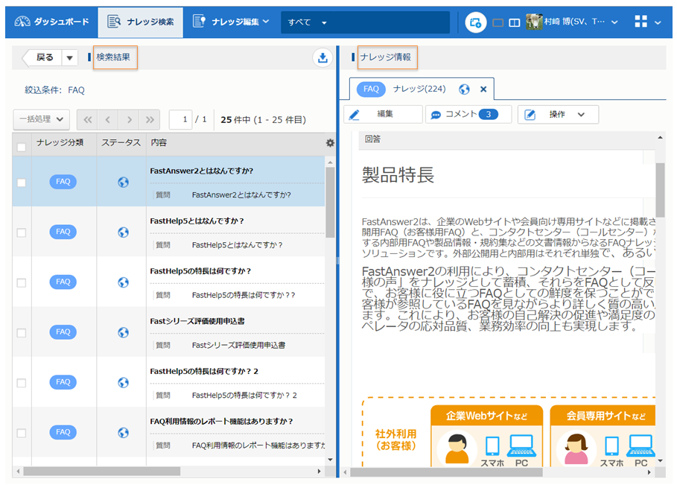This screenshot has width=677, height=485.
Task: Open the FAQ利用情報のレポート機能はありますか？ title
Action: tap(221, 422)
